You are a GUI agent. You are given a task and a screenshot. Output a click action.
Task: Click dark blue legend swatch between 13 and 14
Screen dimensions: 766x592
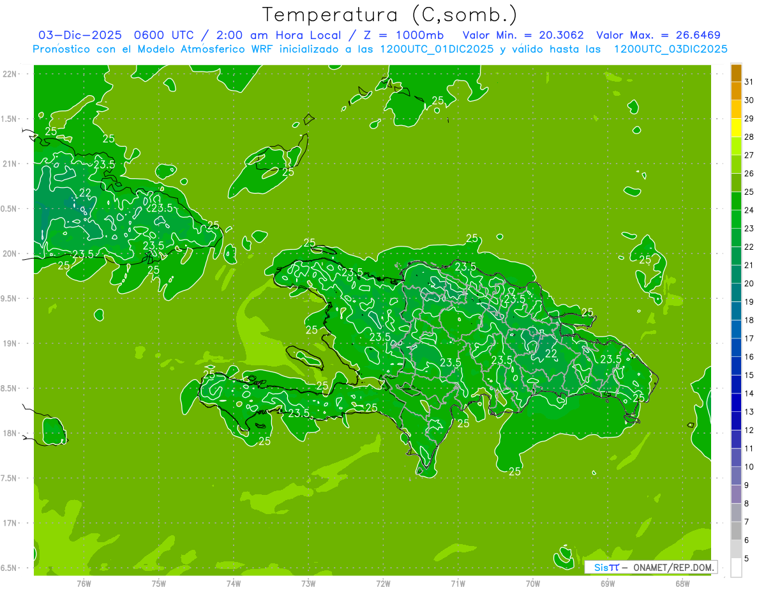pyautogui.click(x=736, y=402)
